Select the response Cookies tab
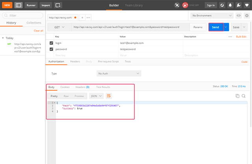 [x=65, y=87]
